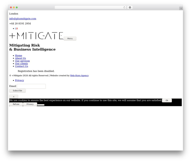The width and height of the screenshot is (191, 162).
Task: Open the Menu button beside the logo
Action: tap(70, 38)
